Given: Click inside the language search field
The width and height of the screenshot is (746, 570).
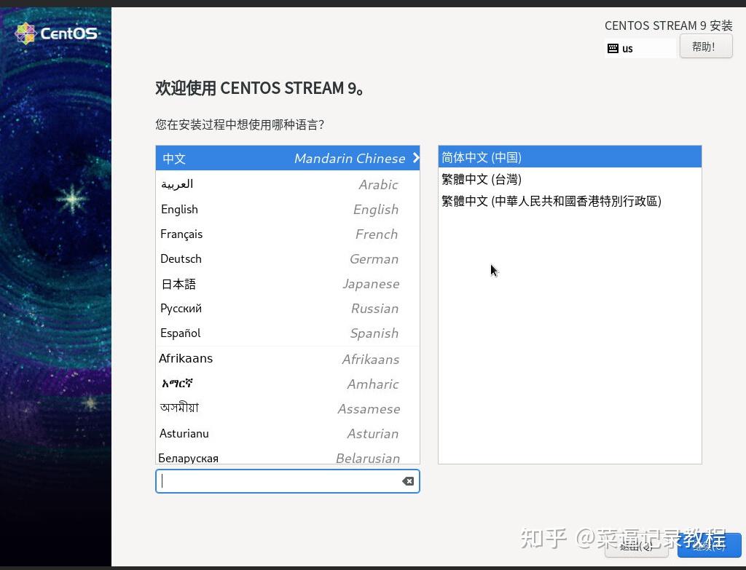Looking at the screenshot, I should point(284,480).
